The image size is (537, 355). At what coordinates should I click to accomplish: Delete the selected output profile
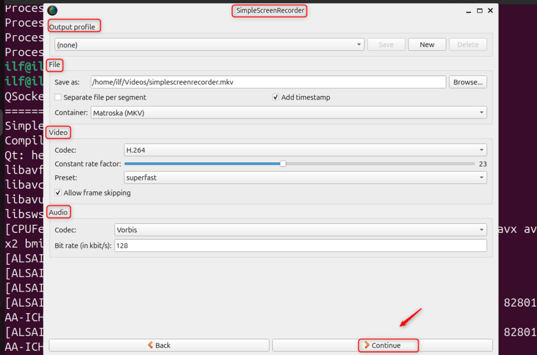468,44
